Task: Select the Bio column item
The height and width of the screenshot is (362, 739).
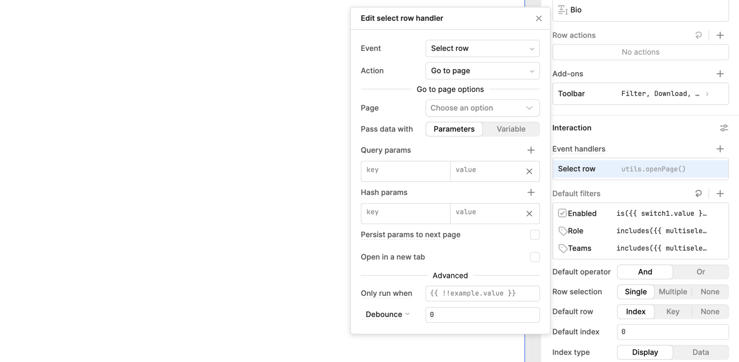Action: click(640, 10)
